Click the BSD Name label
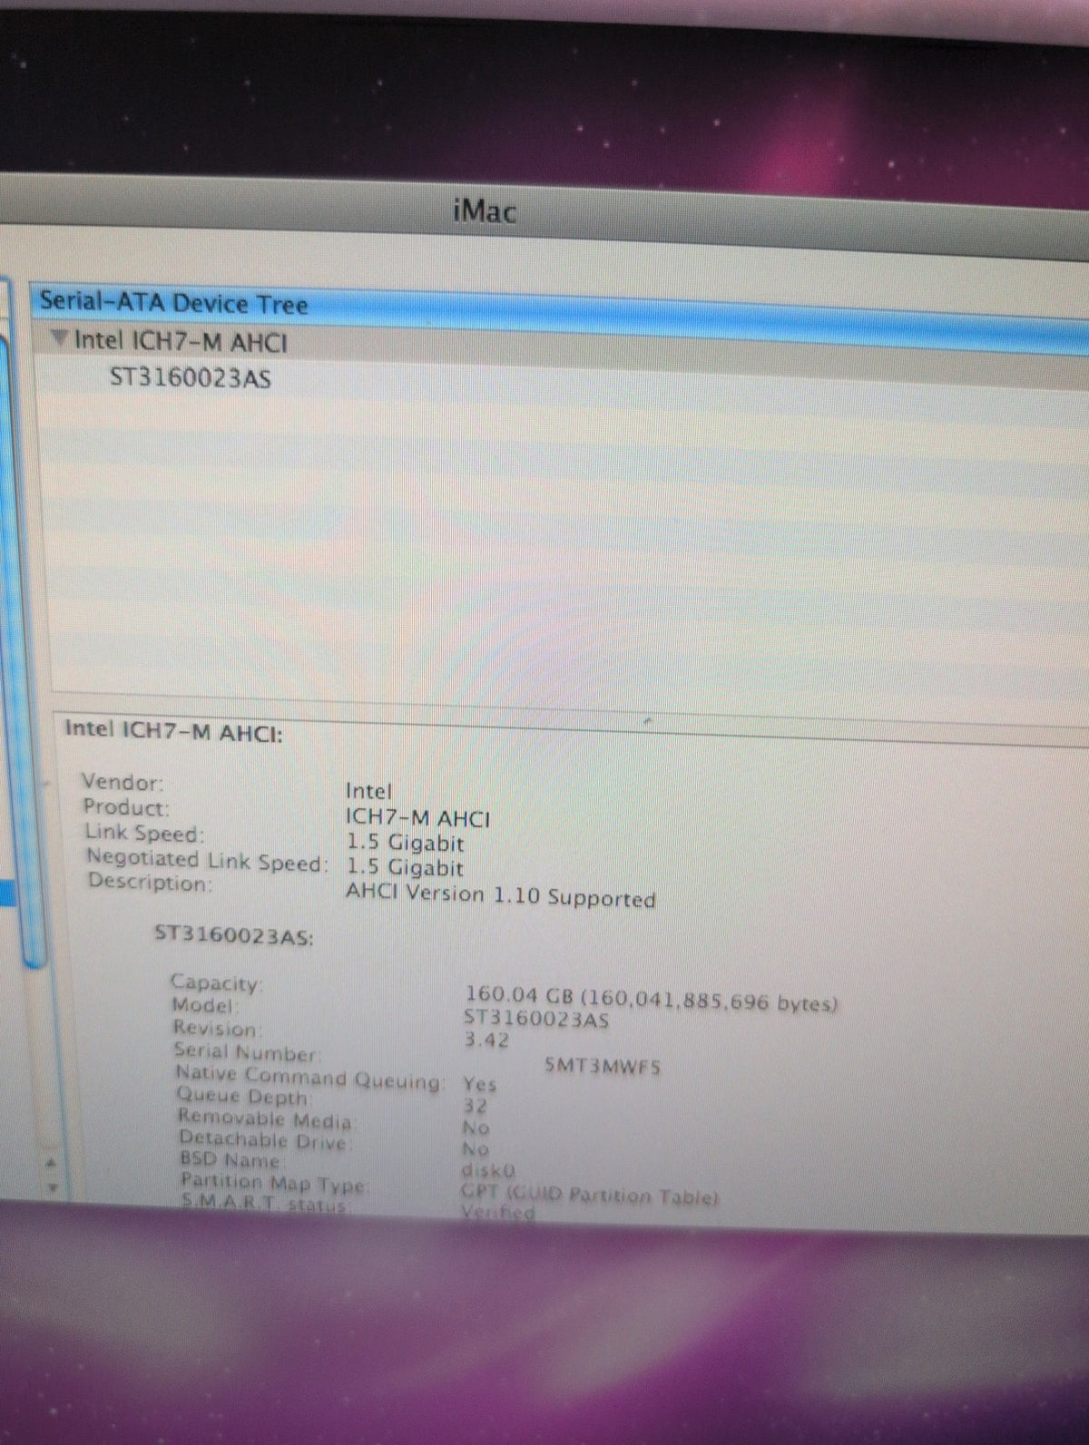This screenshot has width=1089, height=1445. (x=231, y=1161)
